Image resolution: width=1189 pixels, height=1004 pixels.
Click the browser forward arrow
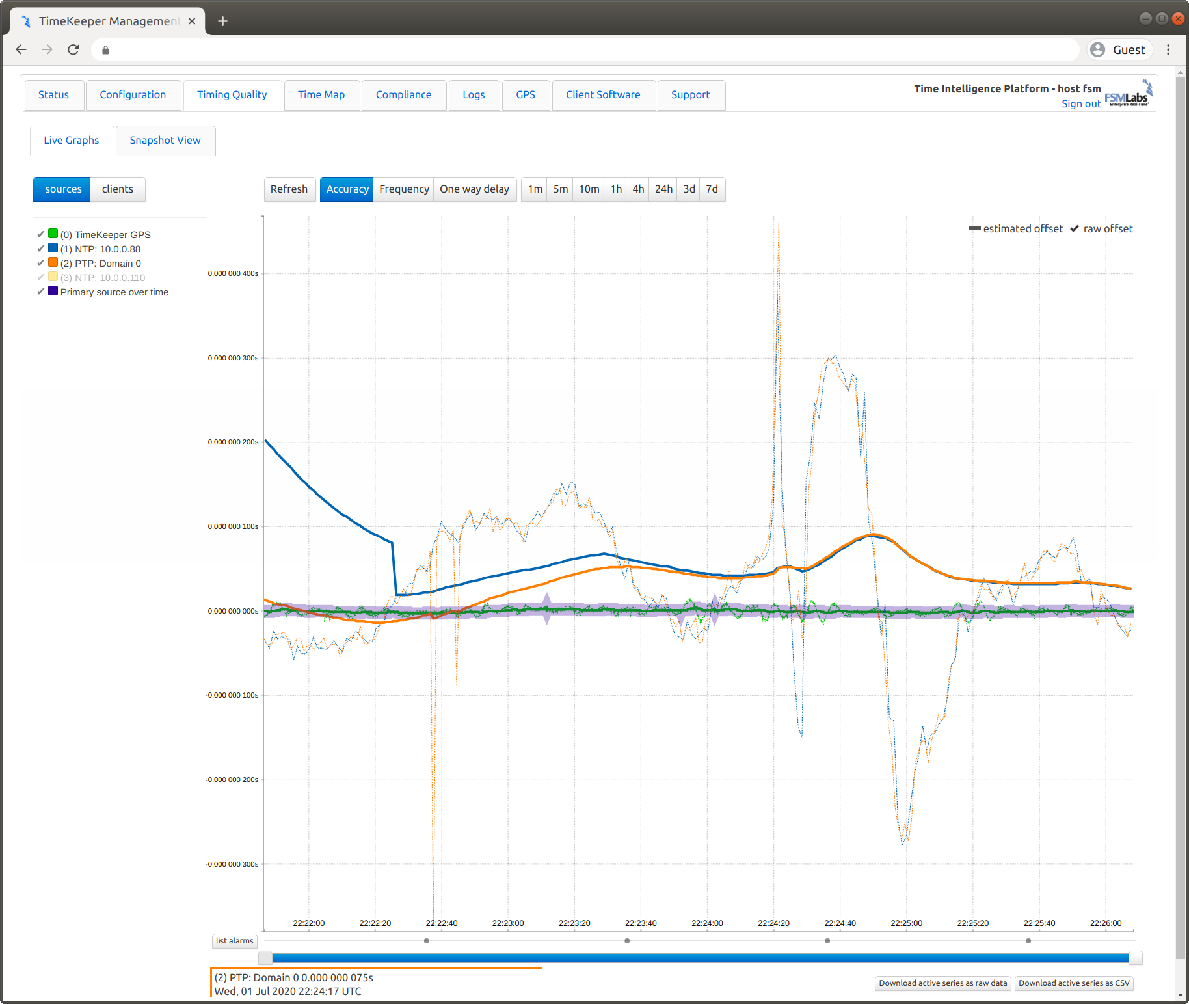[x=47, y=49]
